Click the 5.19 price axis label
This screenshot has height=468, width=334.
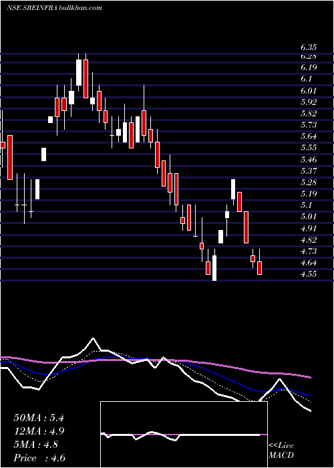click(309, 194)
